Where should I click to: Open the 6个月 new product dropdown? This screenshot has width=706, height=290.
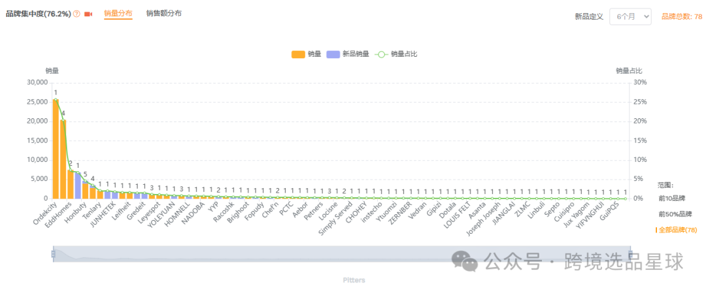tap(630, 16)
